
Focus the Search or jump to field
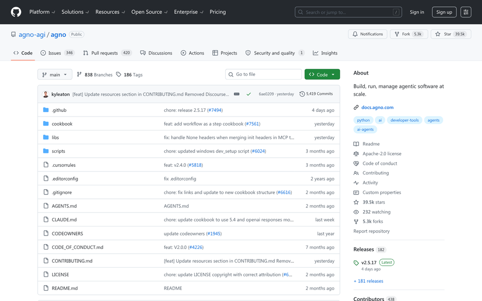[x=348, y=12]
